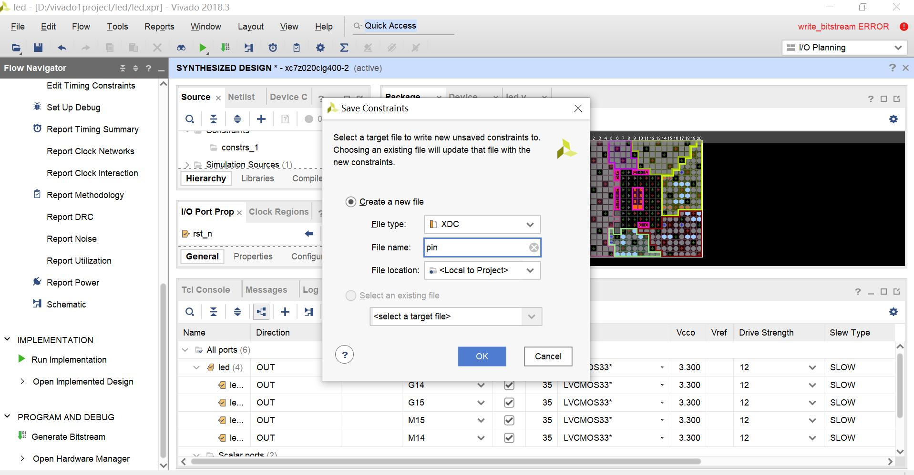Collapse the IMPLEMENTATION section

(7, 339)
